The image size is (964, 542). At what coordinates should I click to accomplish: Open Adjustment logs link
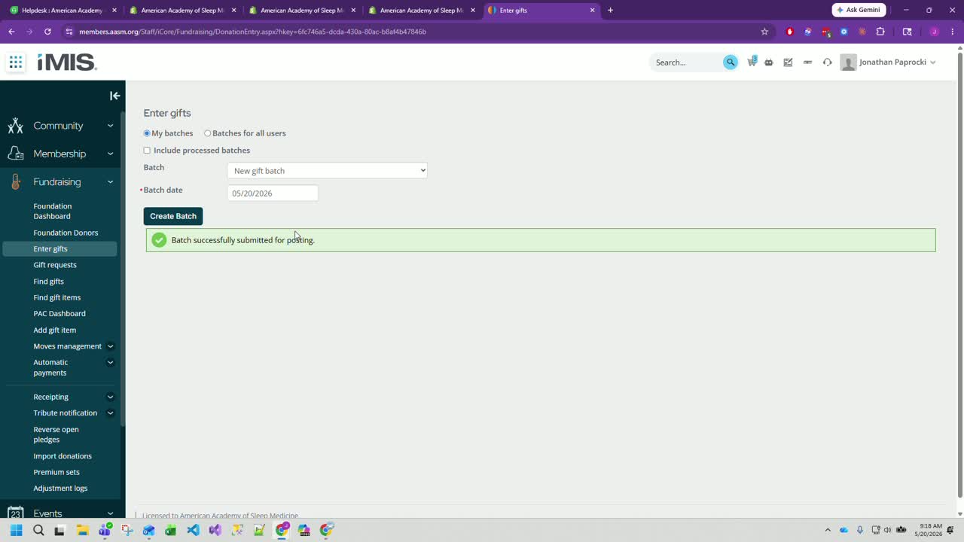pyautogui.click(x=60, y=489)
